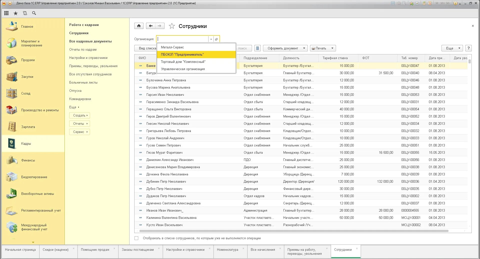The image size is (480, 259).
Task: Click the Home button on form
Action: 139,26
